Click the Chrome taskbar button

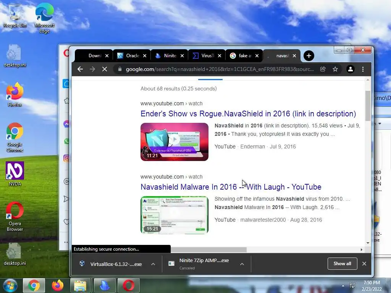[x=34, y=285]
